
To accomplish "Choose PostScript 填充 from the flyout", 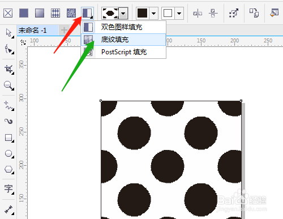I will pyautogui.click(x=123, y=52).
